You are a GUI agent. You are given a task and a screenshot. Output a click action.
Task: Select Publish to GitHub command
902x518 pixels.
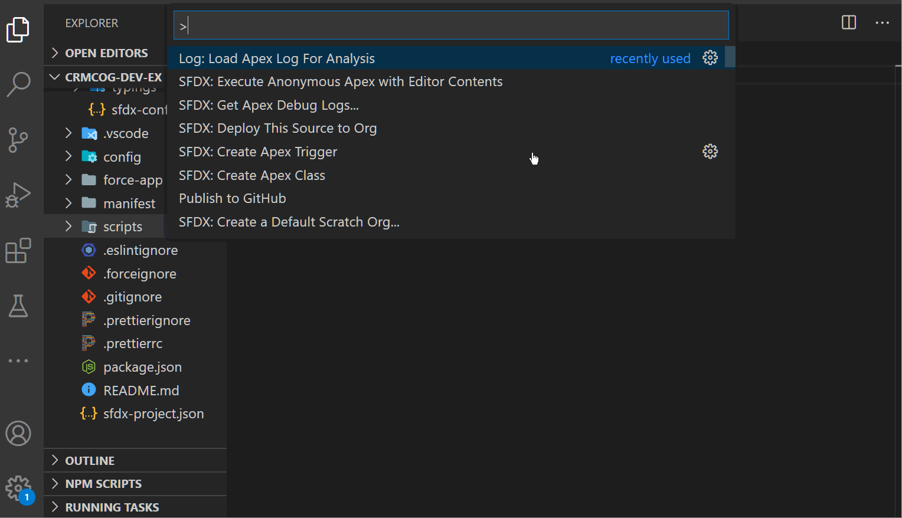[x=452, y=198]
